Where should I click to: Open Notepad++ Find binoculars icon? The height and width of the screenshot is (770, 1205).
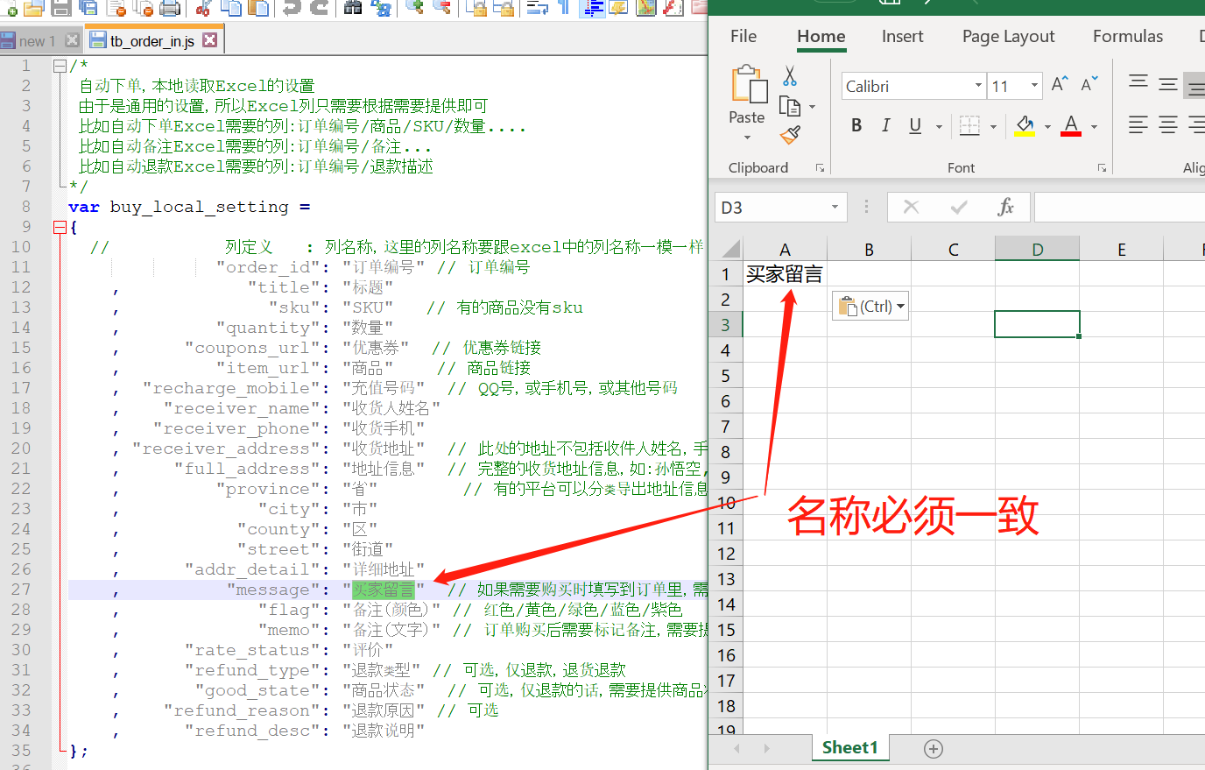click(352, 8)
